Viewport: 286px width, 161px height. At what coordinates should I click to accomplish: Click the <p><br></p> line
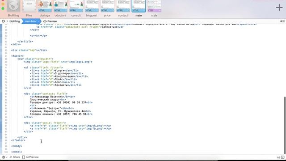pos(38,36)
